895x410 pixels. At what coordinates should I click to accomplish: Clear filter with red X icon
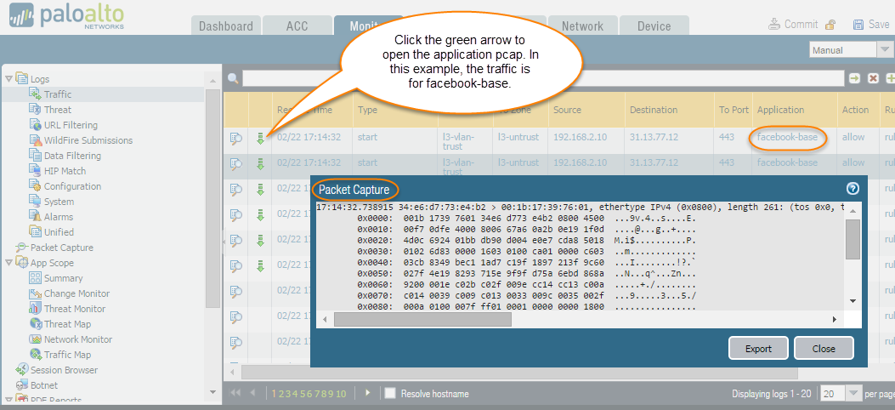point(873,78)
